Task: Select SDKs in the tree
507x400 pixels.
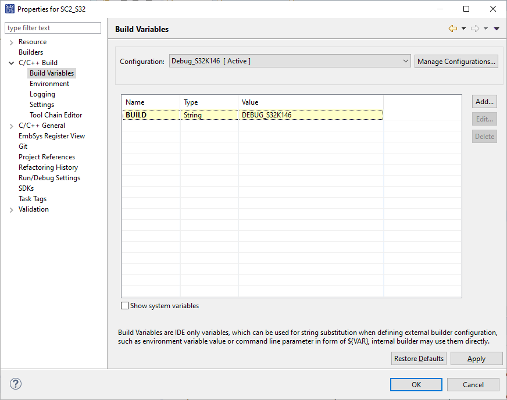Action: pos(26,188)
